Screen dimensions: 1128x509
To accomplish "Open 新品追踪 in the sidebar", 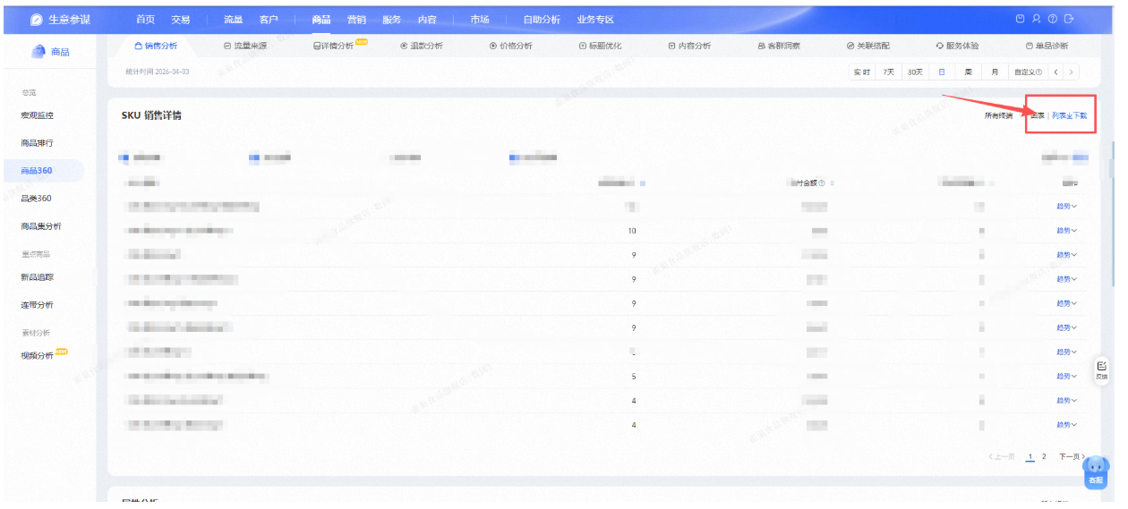I will 37,277.
